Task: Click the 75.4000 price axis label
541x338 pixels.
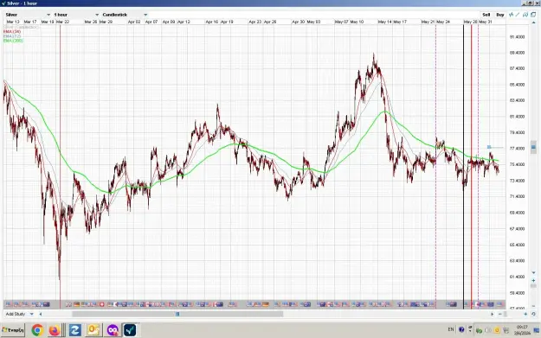Action: (517, 164)
